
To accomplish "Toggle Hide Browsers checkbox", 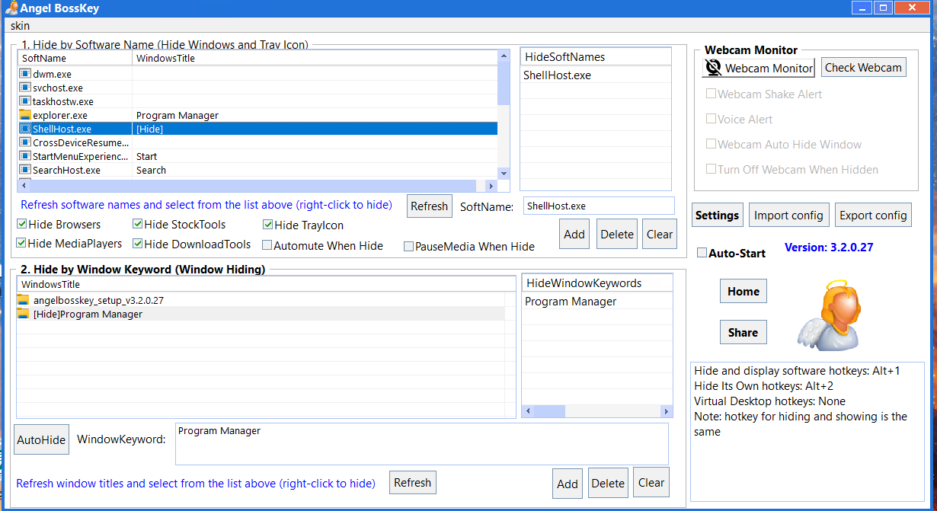I will point(21,225).
